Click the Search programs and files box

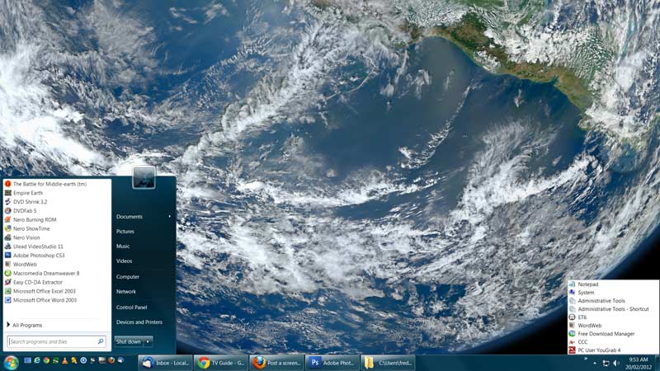click(54, 341)
